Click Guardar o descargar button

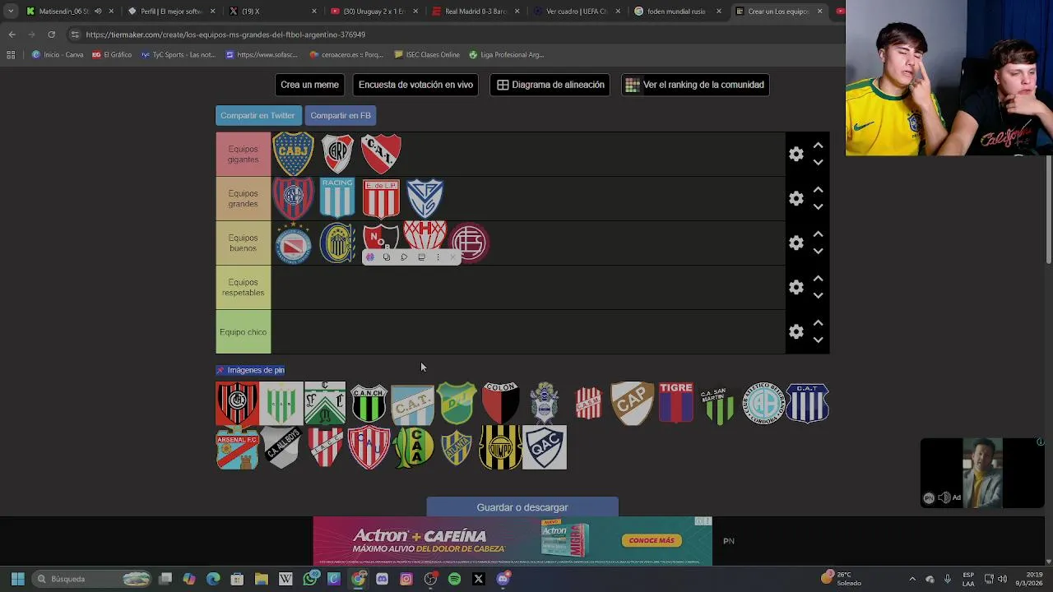coord(522,507)
